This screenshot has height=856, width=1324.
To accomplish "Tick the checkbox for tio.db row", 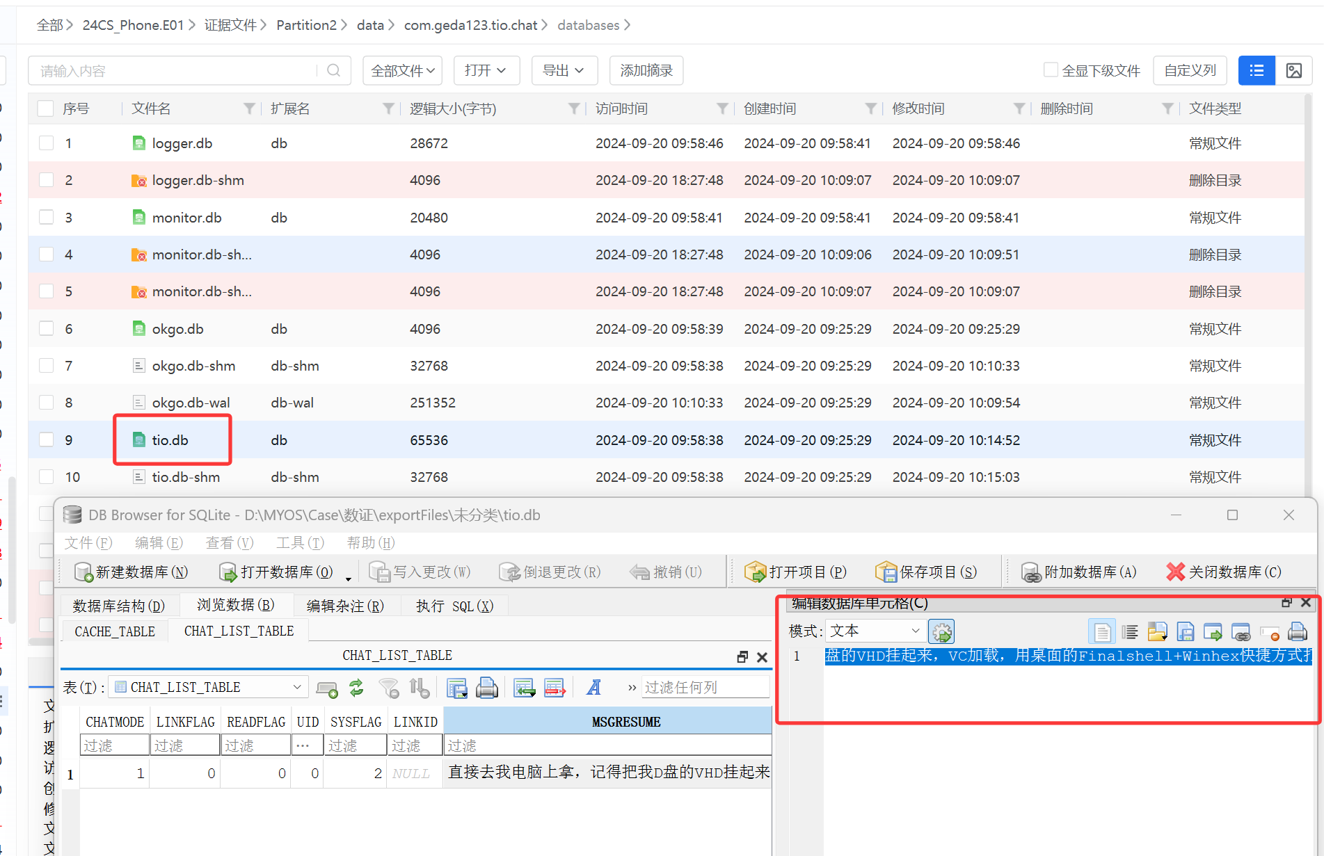I will click(46, 440).
